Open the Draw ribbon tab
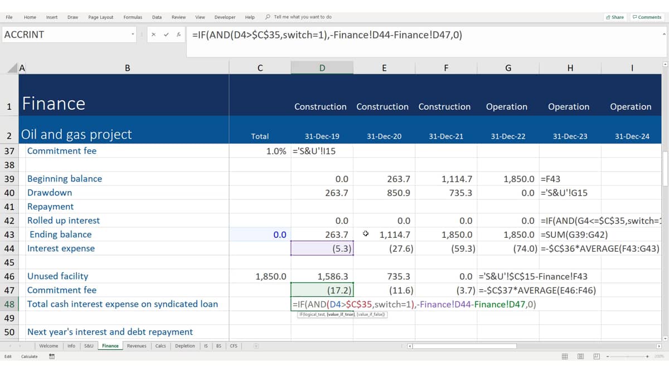Viewport: 669px width, 376px height. click(72, 17)
